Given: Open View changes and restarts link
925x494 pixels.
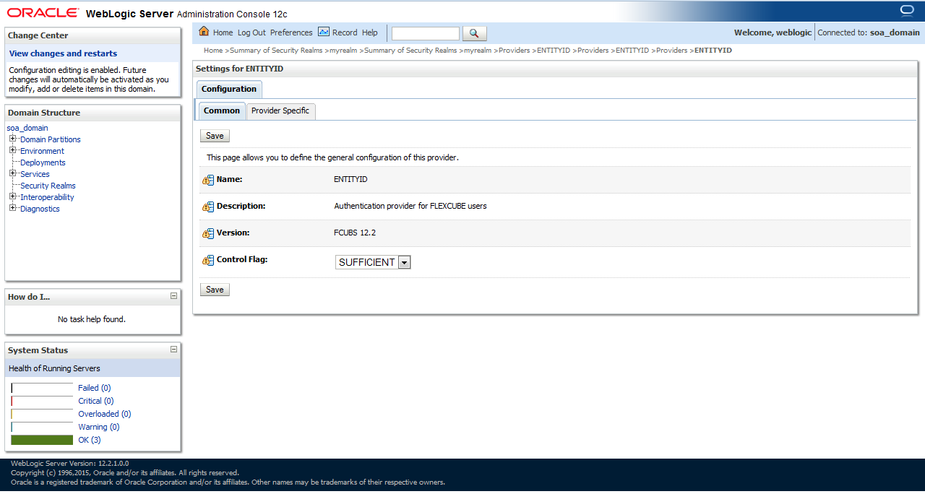Looking at the screenshot, I should 63,53.
